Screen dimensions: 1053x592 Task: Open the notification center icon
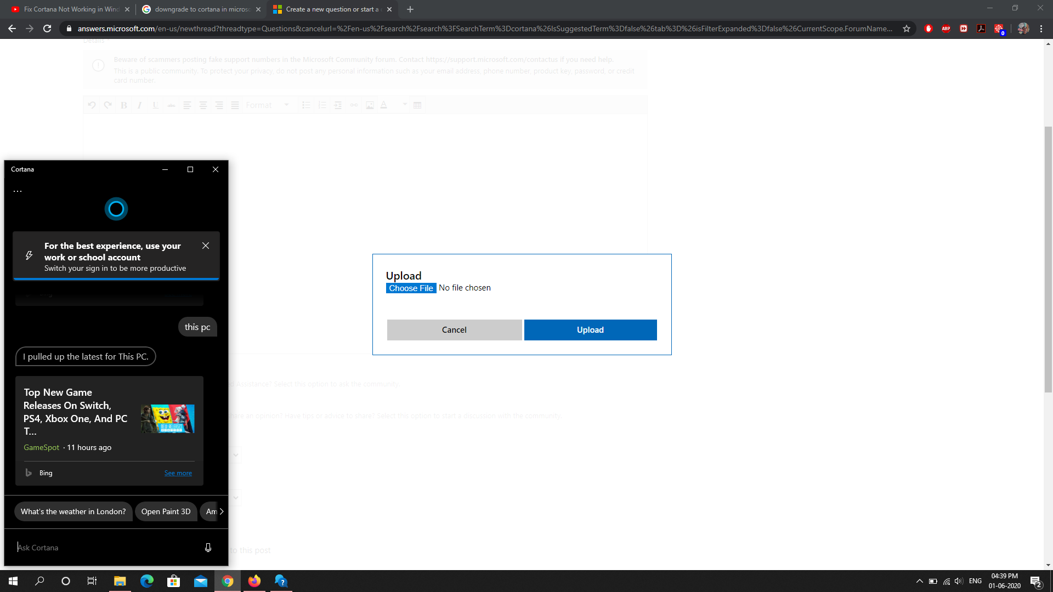pyautogui.click(x=1036, y=581)
